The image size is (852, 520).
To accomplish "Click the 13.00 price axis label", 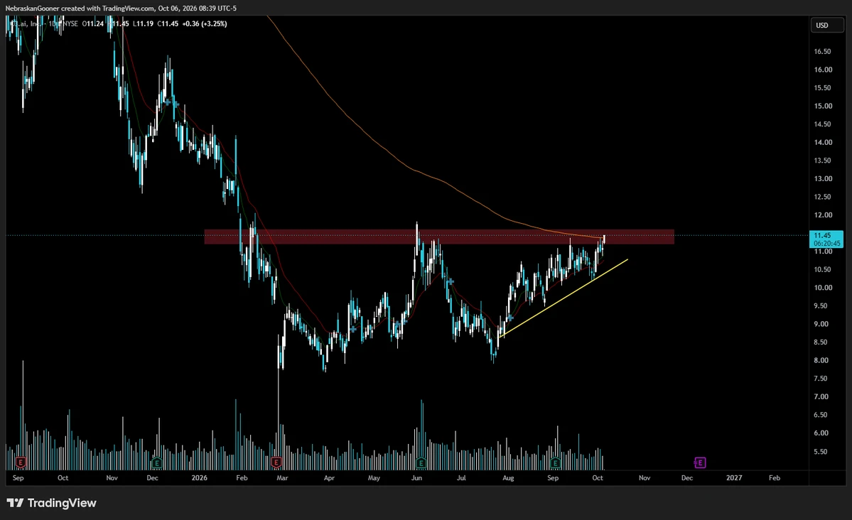I will [x=823, y=179].
